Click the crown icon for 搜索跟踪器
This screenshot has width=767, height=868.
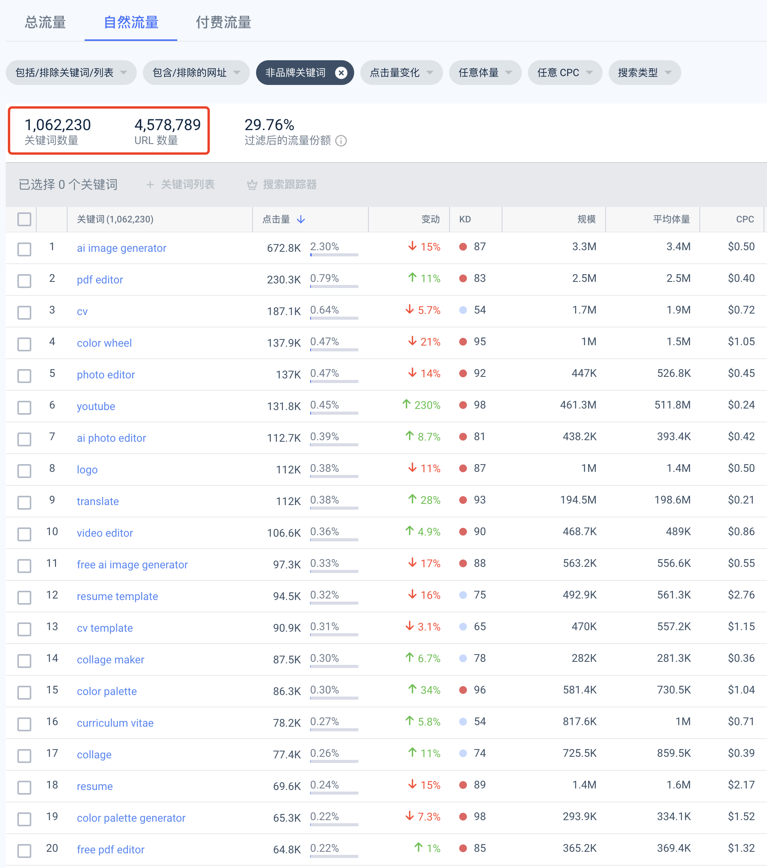coord(252,184)
